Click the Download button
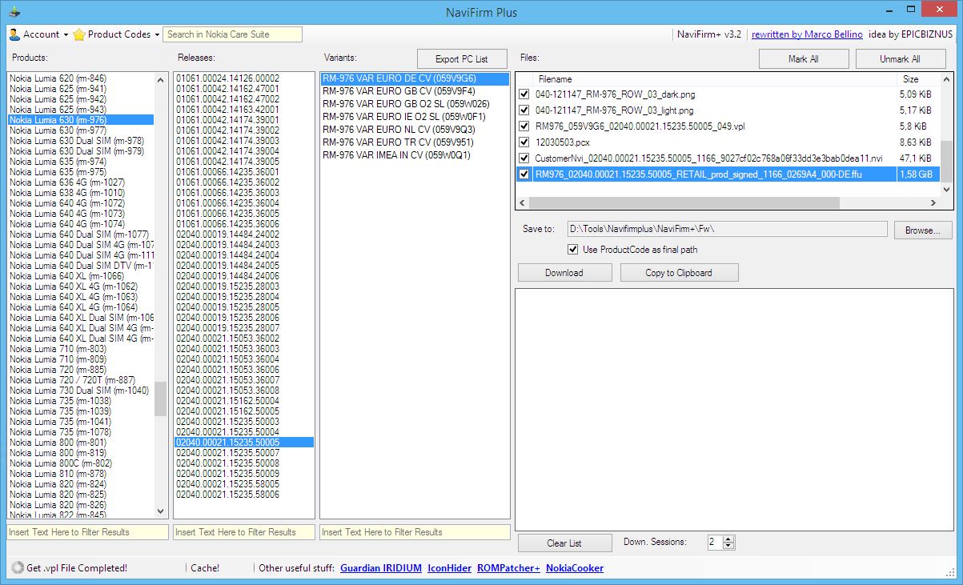963x585 pixels. [564, 273]
